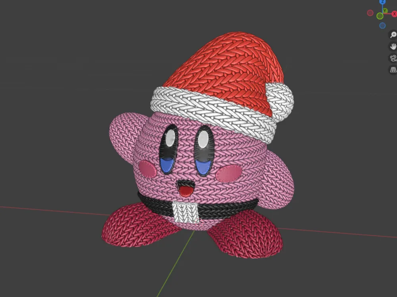
Task: Click the hand pan view icon
Action: 393,46
